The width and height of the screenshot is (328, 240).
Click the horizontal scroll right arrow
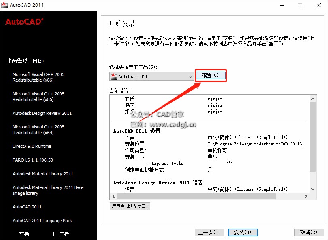click(306, 196)
